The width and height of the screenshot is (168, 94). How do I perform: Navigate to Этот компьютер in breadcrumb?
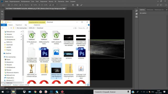(22, 28)
